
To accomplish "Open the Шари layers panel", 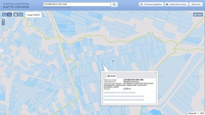I will point(198,15).
